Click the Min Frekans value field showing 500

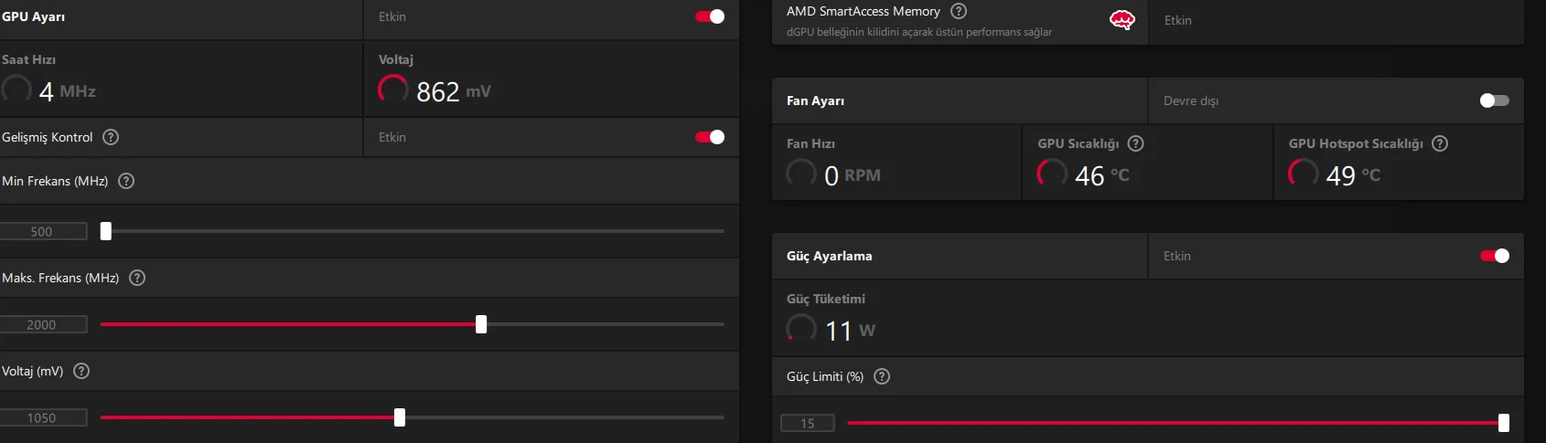click(x=43, y=232)
